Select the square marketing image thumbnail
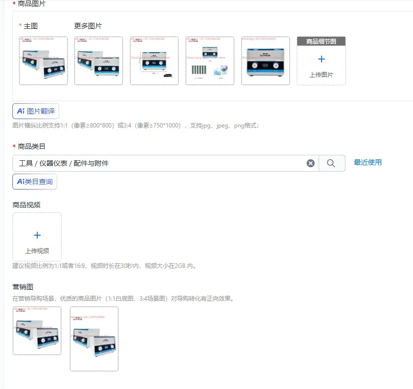Viewport: 413px width, 389px height. (x=37, y=330)
